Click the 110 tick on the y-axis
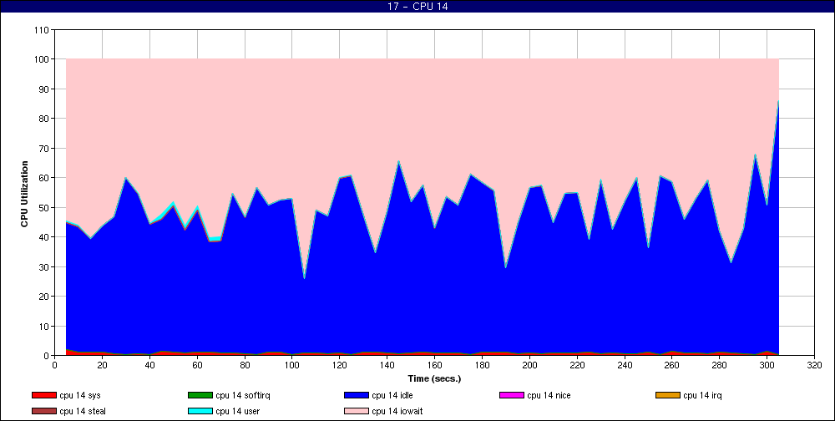 (x=43, y=30)
